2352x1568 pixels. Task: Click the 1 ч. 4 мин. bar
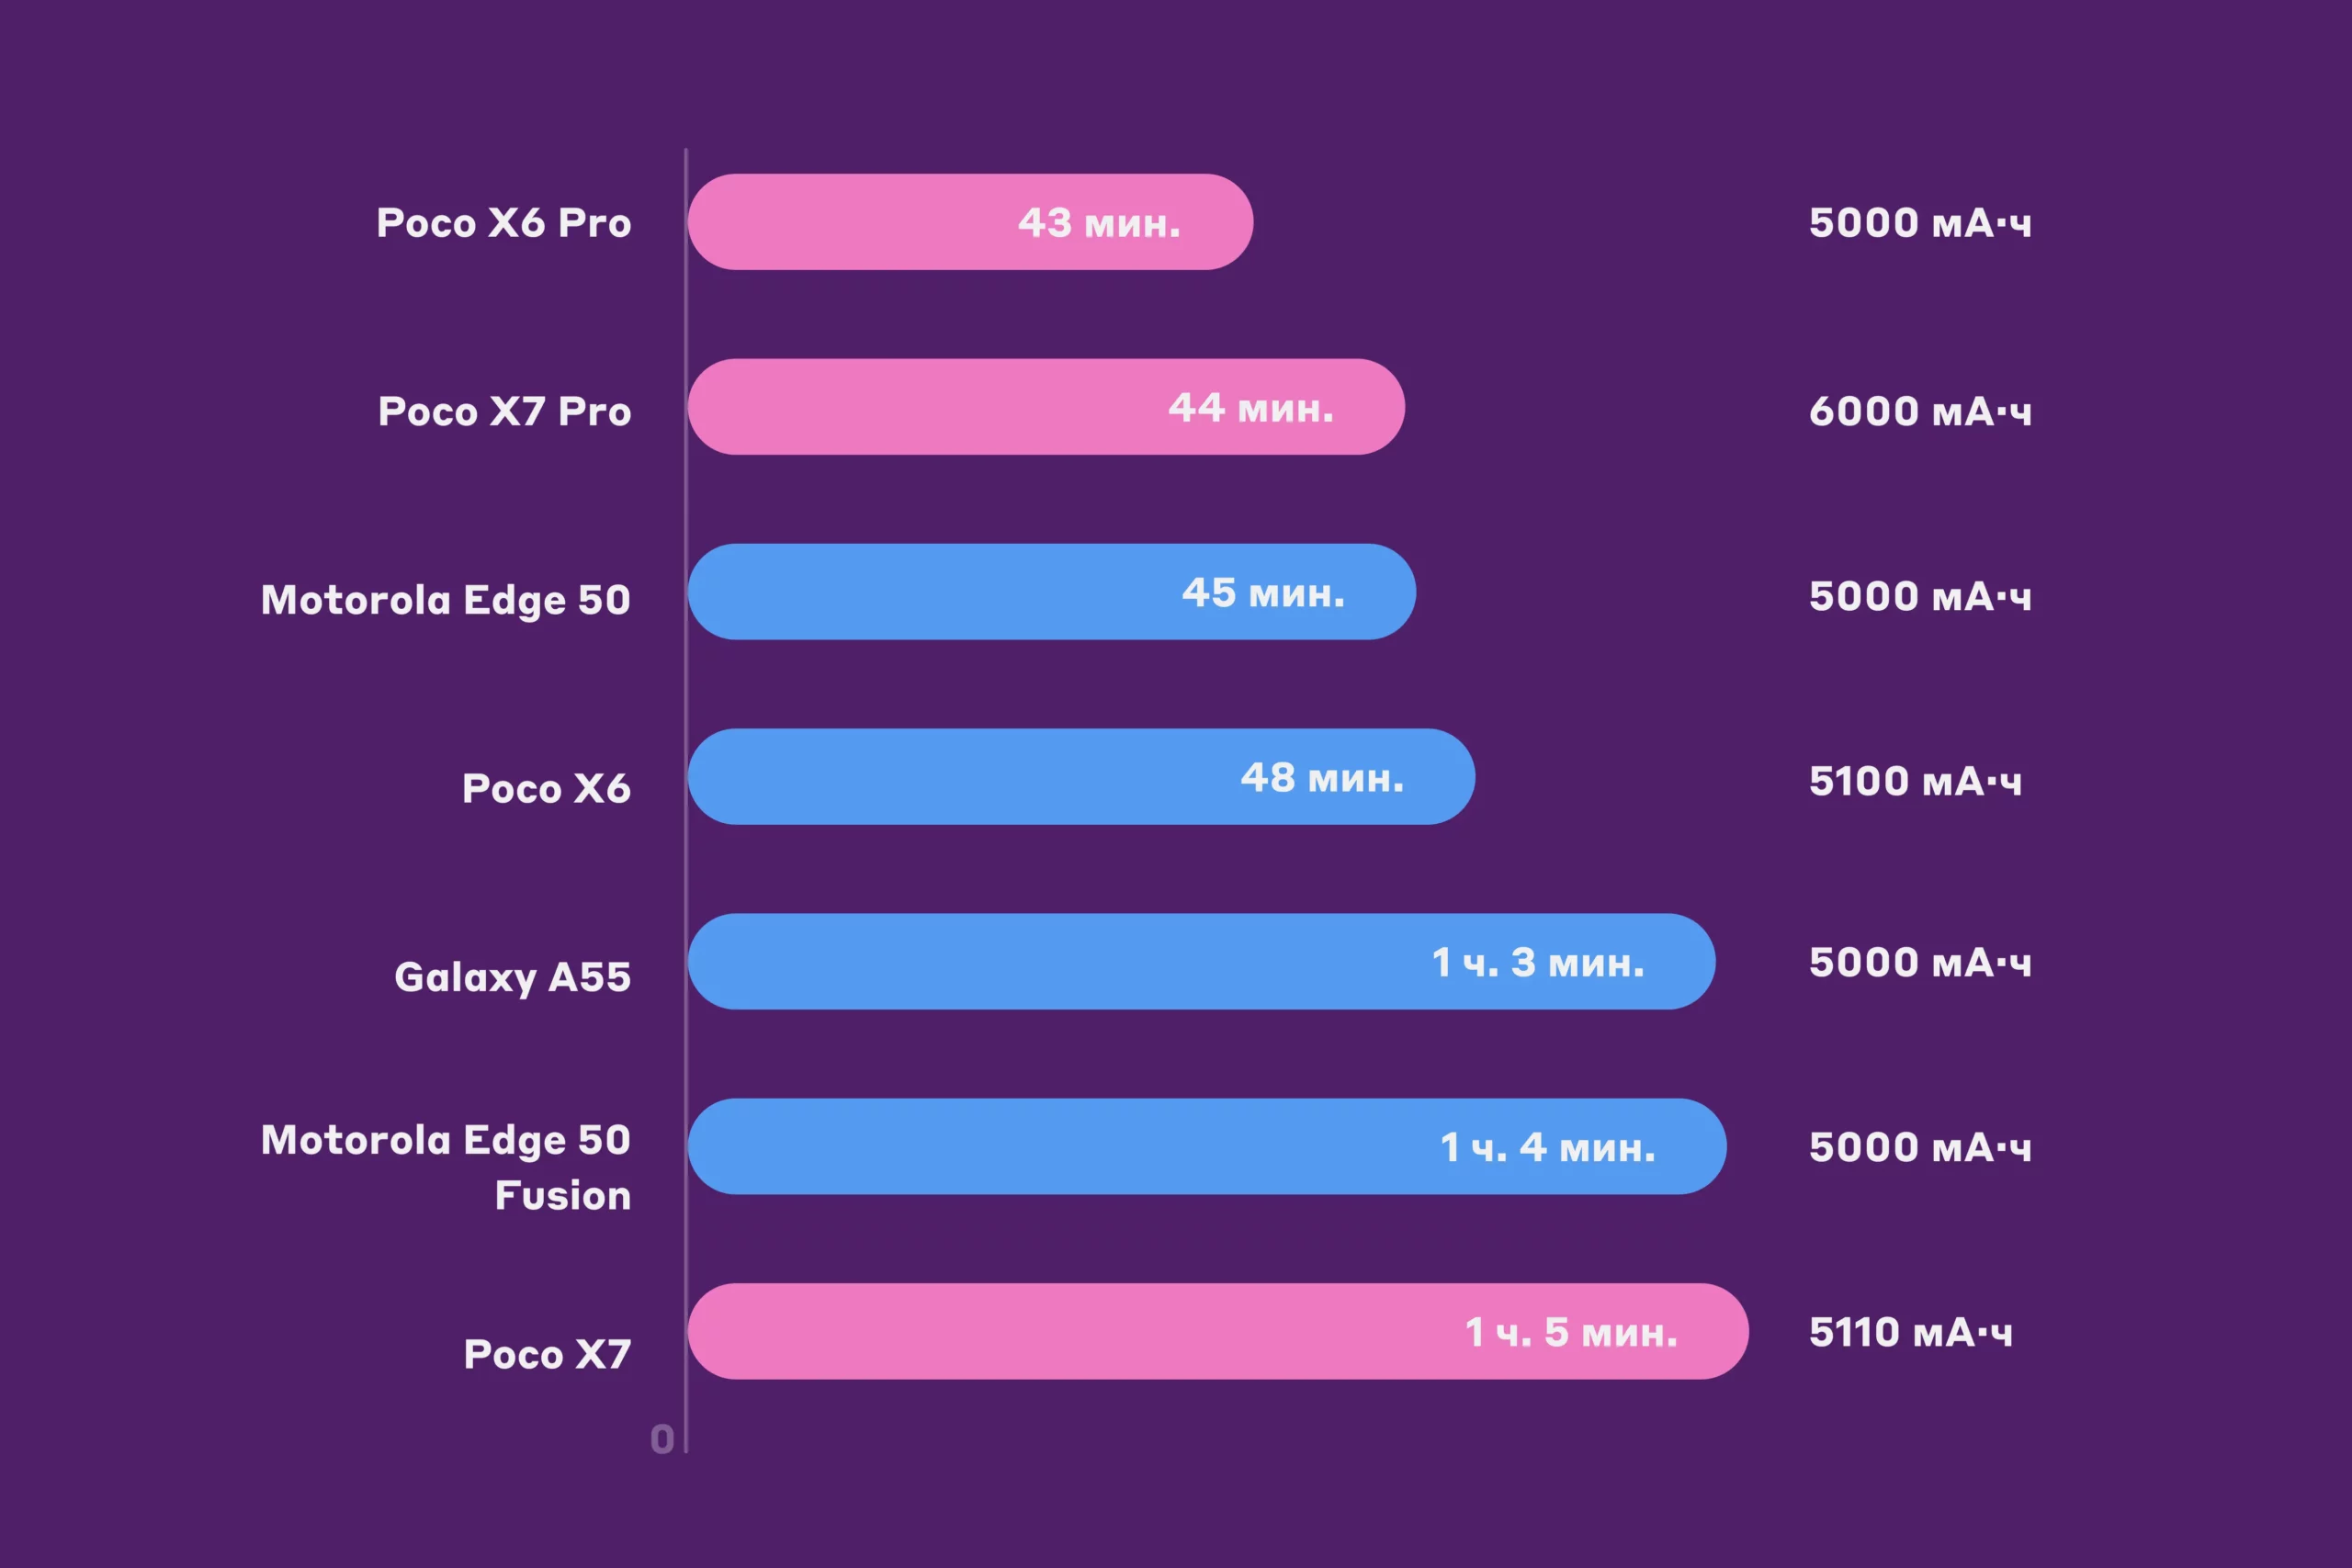1206,1147
